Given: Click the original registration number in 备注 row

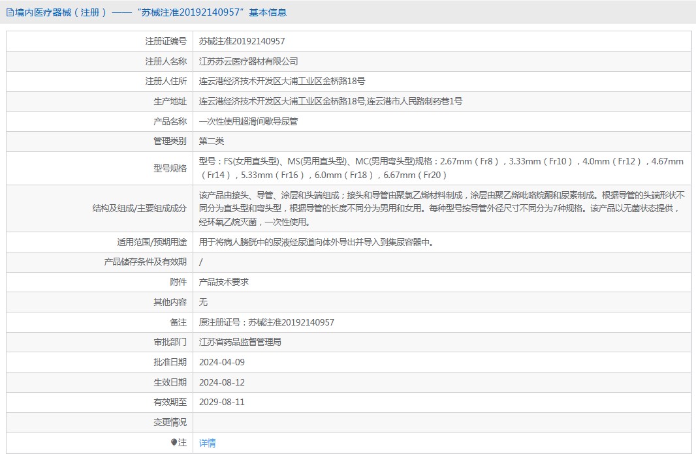Looking at the screenshot, I should pyautogui.click(x=266, y=322).
